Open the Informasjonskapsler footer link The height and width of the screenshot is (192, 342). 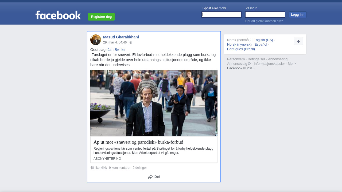click(x=269, y=64)
